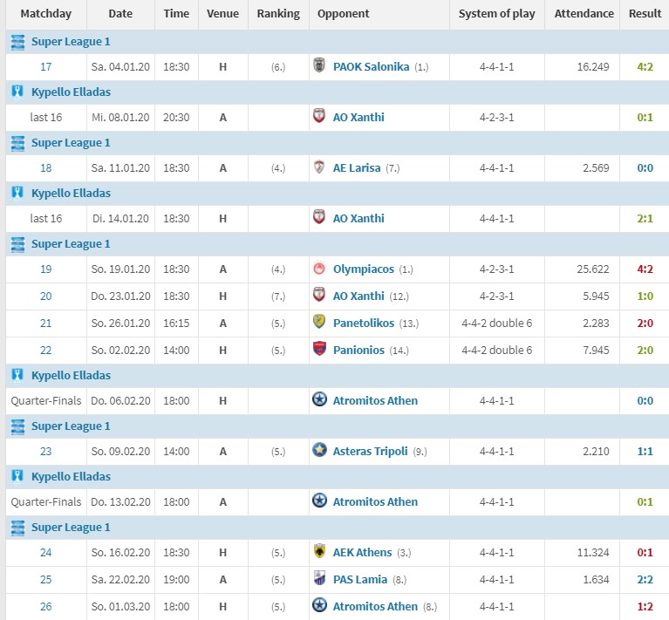Click Atromitos Athen crest in 13.02.20 row
669x620 pixels.
point(319,501)
